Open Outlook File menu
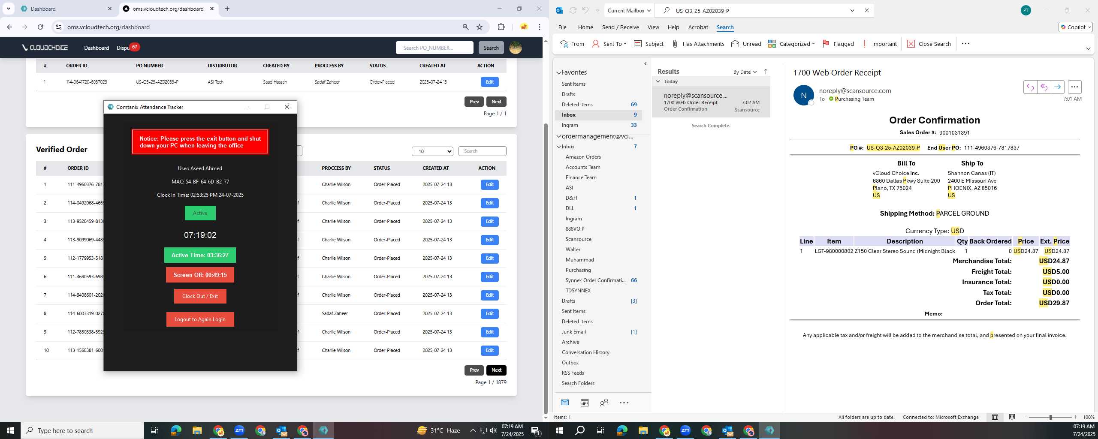 562,27
